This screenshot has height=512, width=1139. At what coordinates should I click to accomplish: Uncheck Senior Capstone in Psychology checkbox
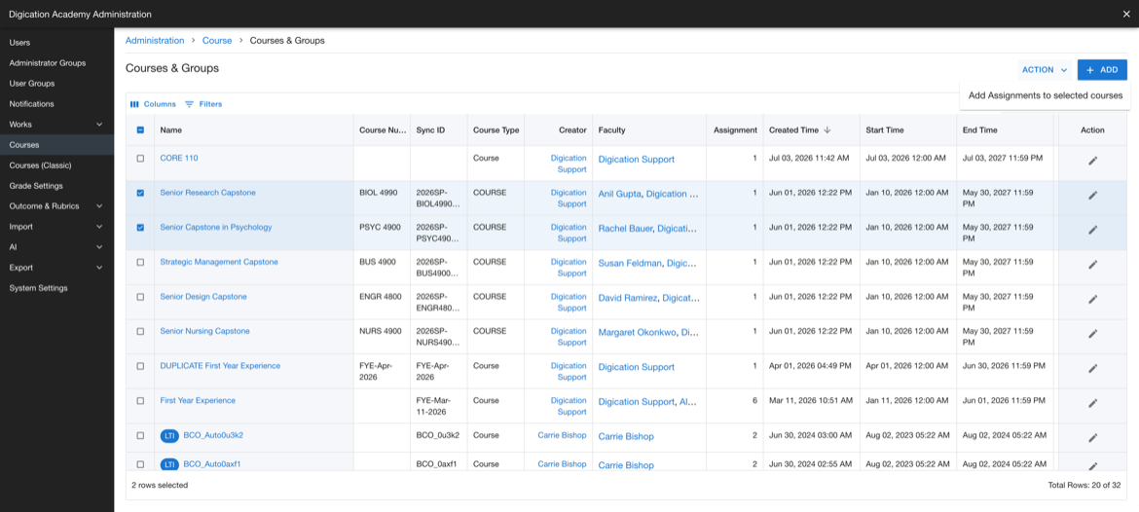pos(140,228)
